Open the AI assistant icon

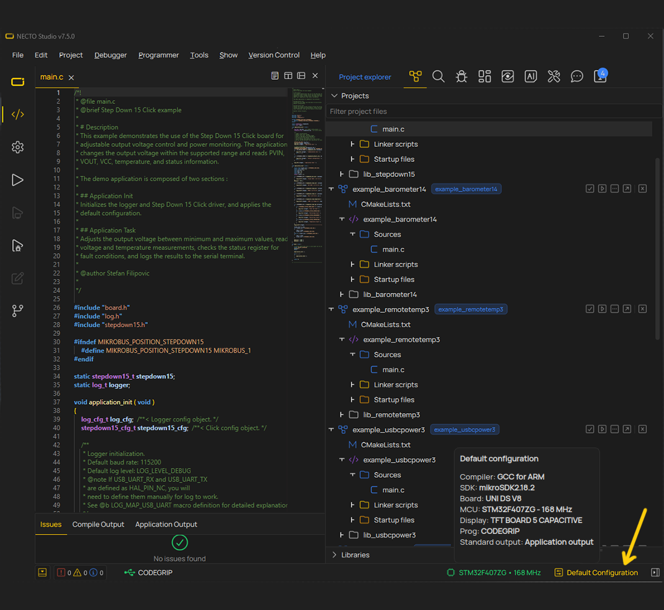pos(531,76)
